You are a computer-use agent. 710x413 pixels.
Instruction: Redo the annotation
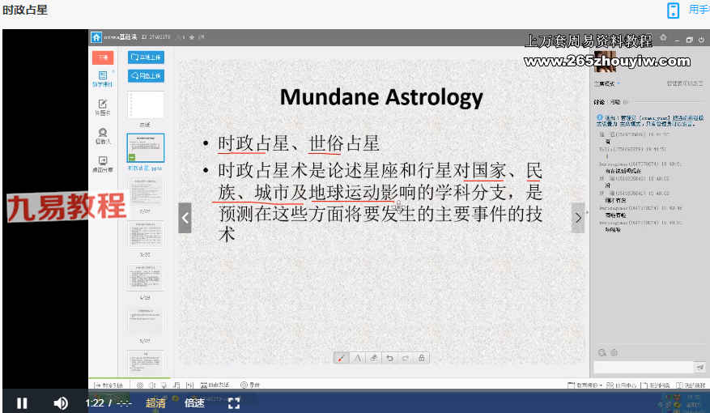click(x=406, y=358)
